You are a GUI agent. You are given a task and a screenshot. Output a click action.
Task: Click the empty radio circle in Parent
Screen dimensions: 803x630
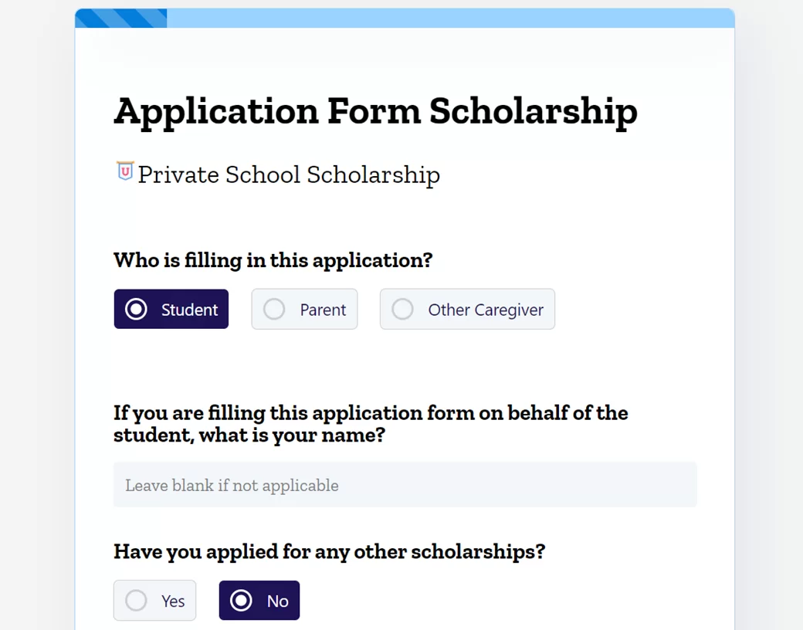(274, 310)
